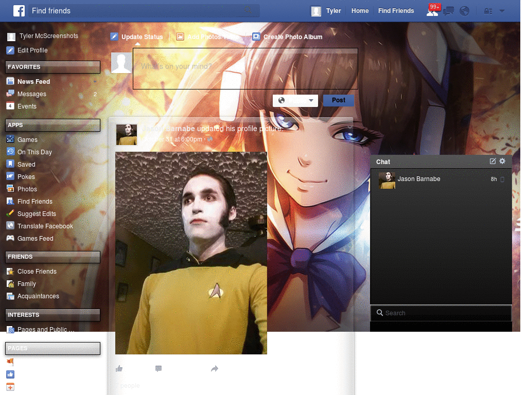The width and height of the screenshot is (527, 395).
Task: Click the search magnifier in top search bar
Action: (x=248, y=10)
